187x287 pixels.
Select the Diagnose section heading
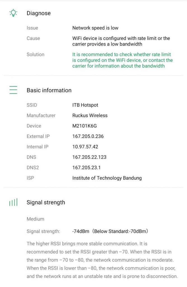(x=39, y=13)
